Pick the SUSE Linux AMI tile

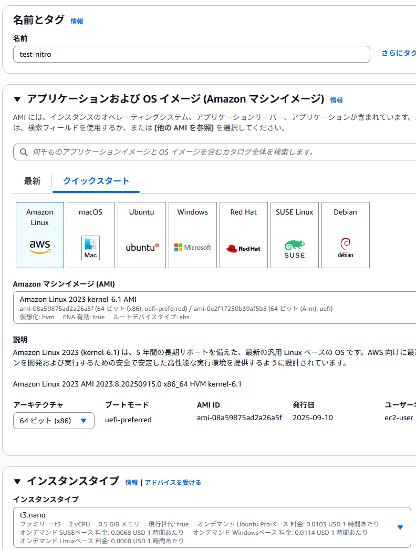295,235
